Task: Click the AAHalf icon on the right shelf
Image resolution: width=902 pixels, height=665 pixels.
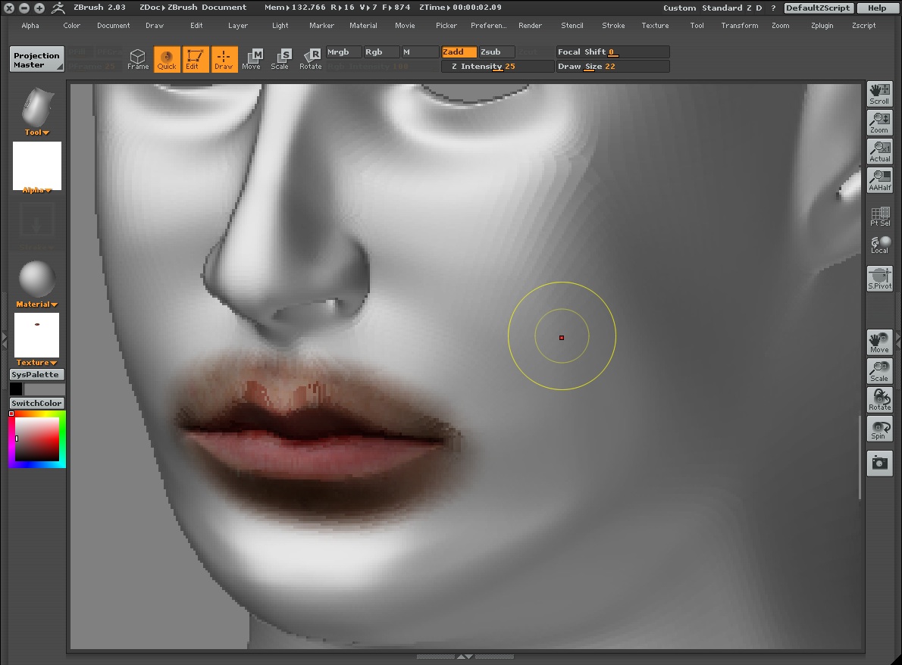Action: click(x=879, y=180)
